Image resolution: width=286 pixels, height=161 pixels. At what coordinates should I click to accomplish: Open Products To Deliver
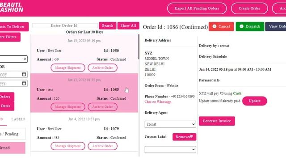tap(14, 27)
